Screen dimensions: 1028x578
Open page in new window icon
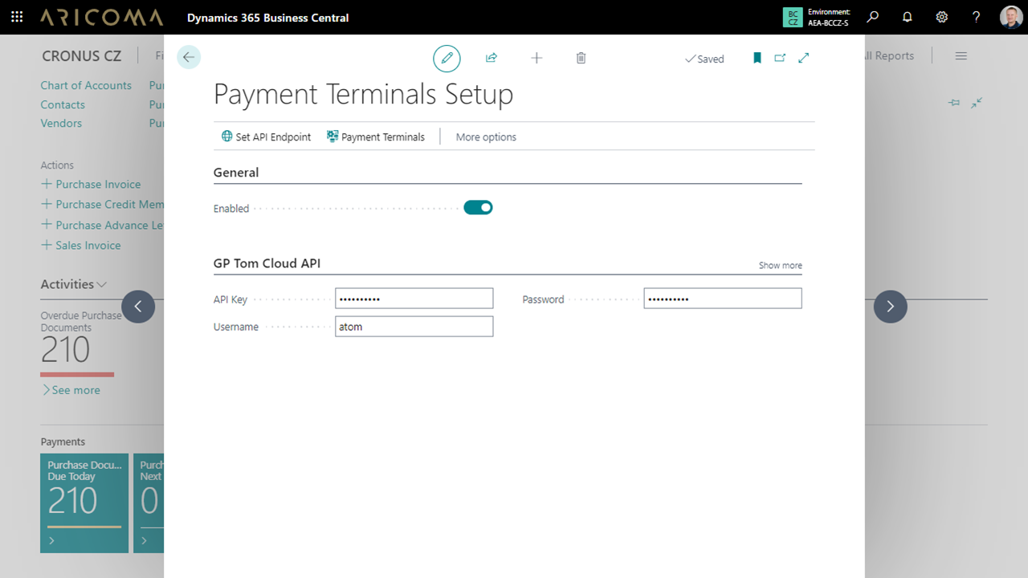click(x=780, y=58)
